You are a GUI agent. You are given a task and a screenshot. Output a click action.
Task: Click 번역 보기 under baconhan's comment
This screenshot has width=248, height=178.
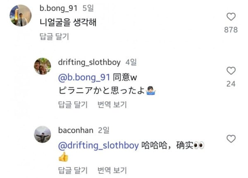point(112,170)
